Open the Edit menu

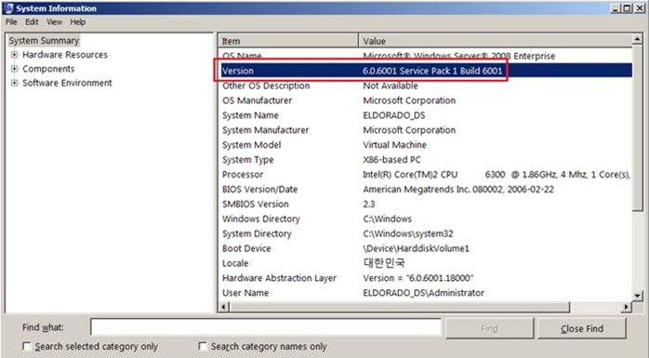(32, 22)
